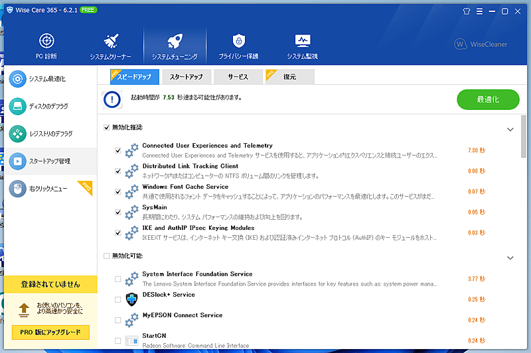
Task: Click StartCN window icon
Action: tap(131, 341)
